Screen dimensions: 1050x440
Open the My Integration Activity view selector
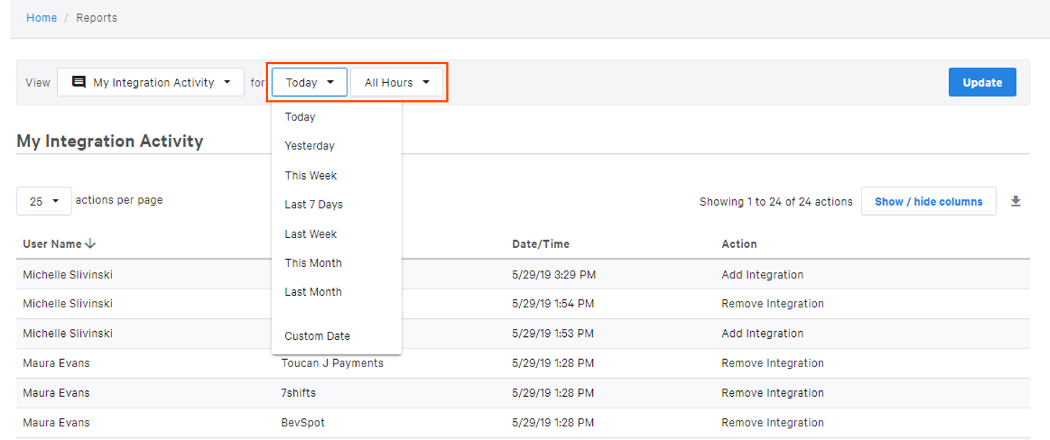[x=150, y=82]
